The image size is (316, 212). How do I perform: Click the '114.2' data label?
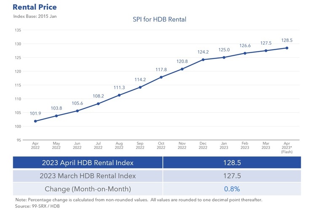140,80
